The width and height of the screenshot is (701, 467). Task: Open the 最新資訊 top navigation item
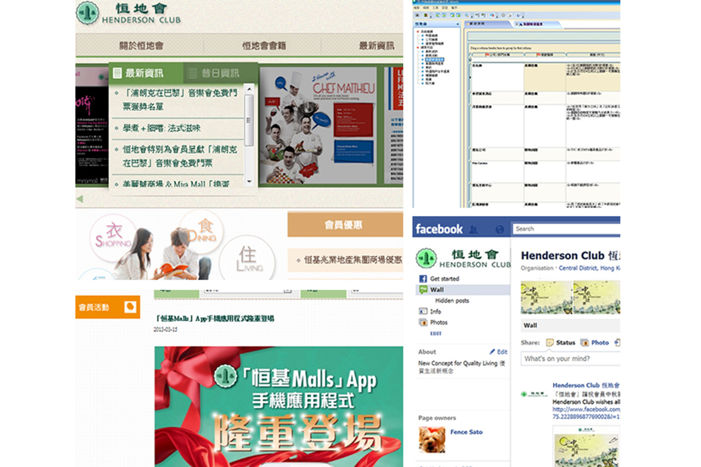(376, 46)
